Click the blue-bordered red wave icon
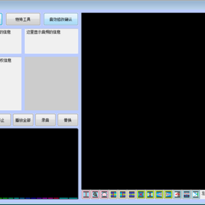205x205 pixels. pyautogui.click(x=186, y=195)
